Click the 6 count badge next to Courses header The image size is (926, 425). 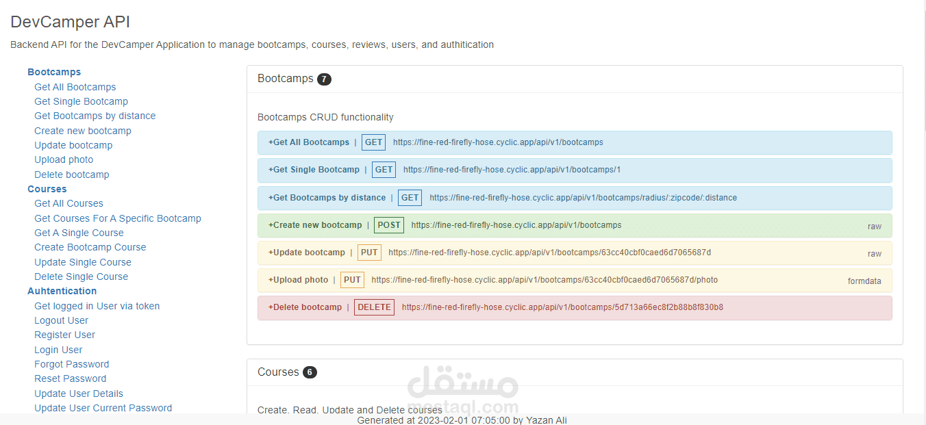310,372
